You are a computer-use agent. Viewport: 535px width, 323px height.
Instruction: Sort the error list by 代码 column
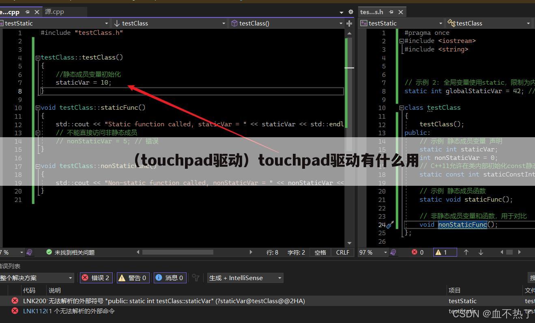(29, 290)
